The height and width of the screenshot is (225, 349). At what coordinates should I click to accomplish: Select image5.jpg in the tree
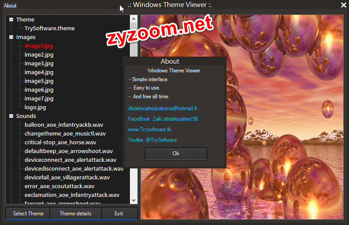click(39, 81)
